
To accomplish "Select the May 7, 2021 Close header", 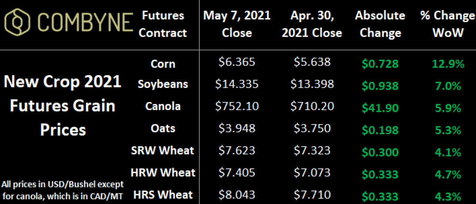I will pos(237,24).
